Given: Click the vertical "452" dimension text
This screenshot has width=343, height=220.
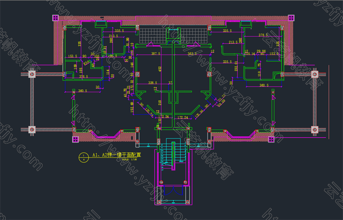Looking at the screenshot, I should [160, 69].
